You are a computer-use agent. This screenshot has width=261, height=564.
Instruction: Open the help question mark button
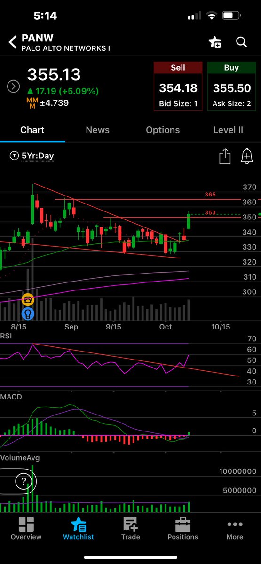click(23, 481)
